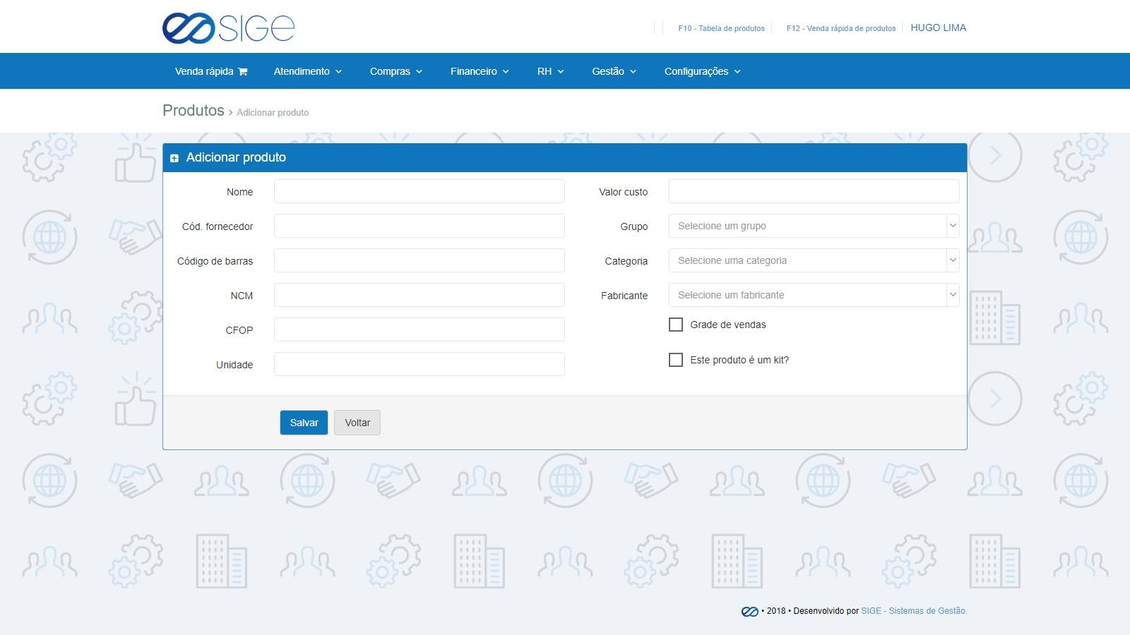Image resolution: width=1130 pixels, height=635 pixels.
Task: Click the Unidade input box
Action: click(420, 364)
